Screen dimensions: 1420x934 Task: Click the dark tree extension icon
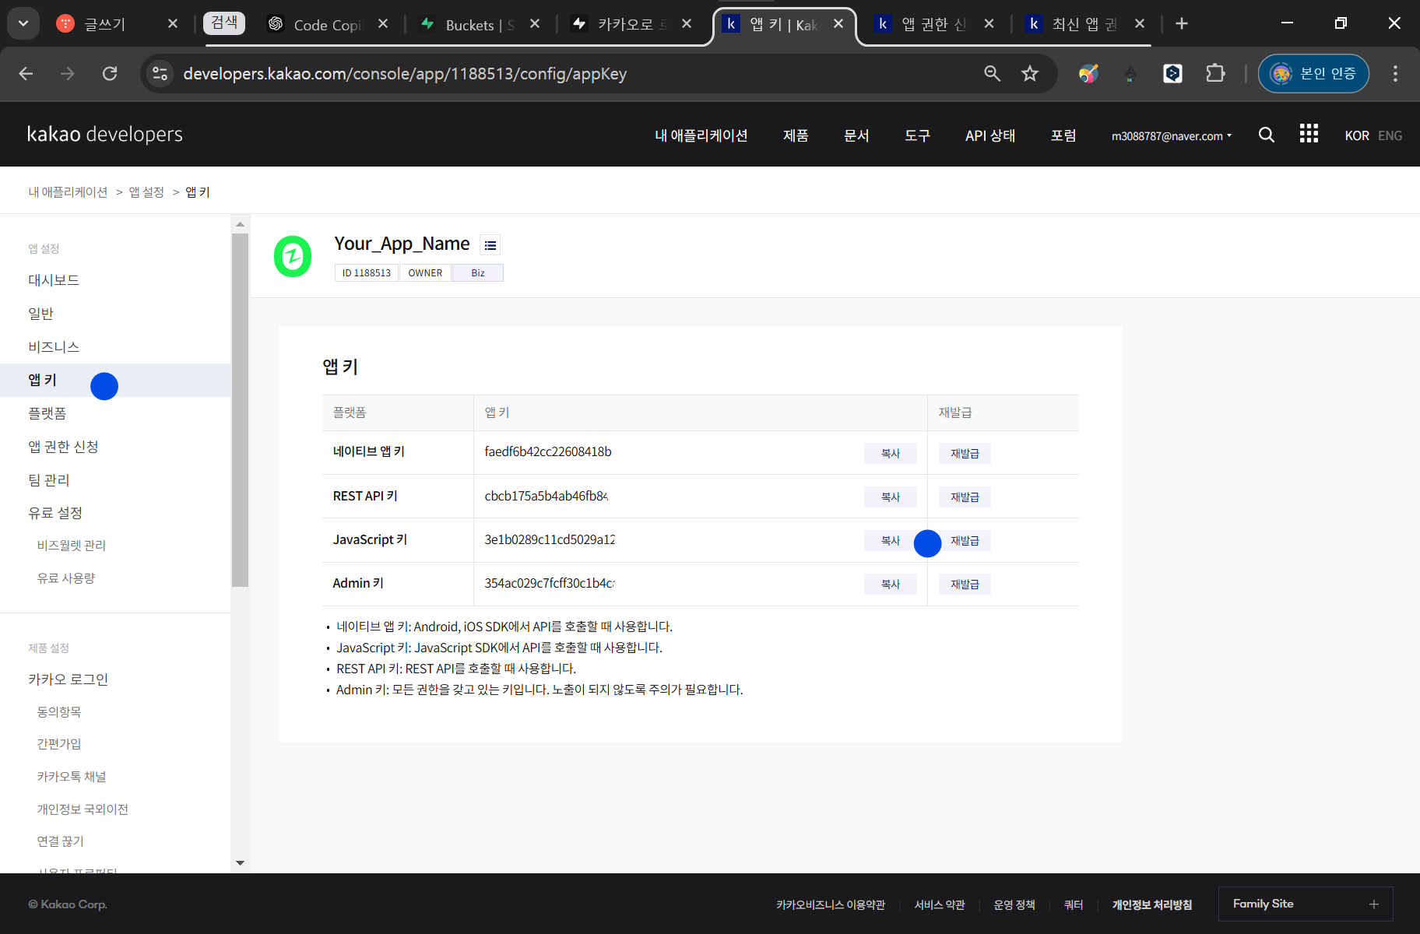click(x=1130, y=73)
